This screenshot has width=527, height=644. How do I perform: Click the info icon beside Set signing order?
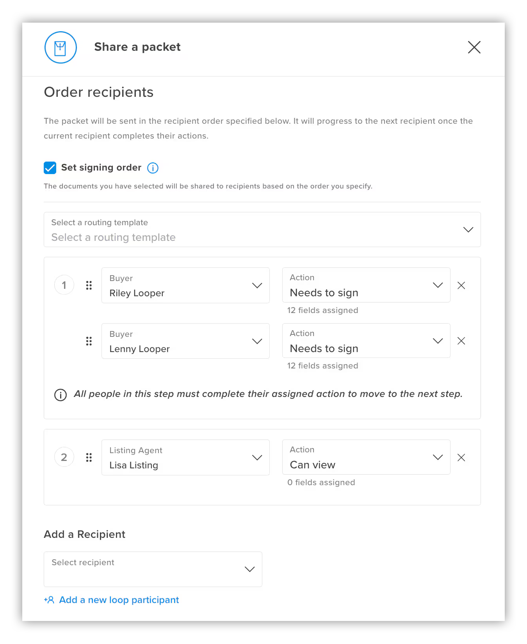pyautogui.click(x=153, y=168)
